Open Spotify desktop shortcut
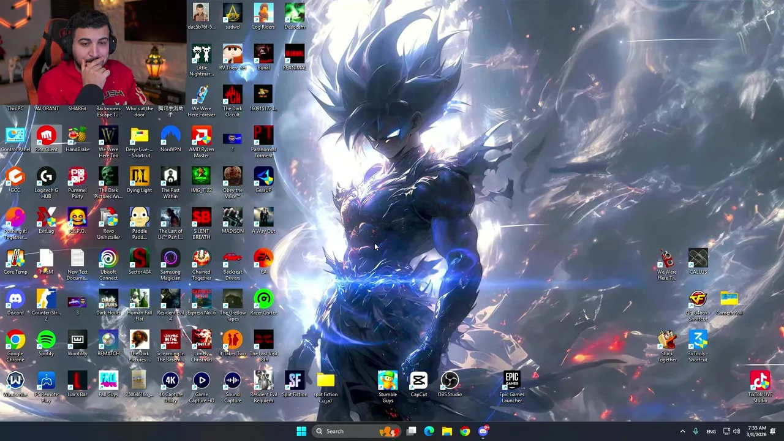Viewport: 784px width, 441px height. [47, 344]
